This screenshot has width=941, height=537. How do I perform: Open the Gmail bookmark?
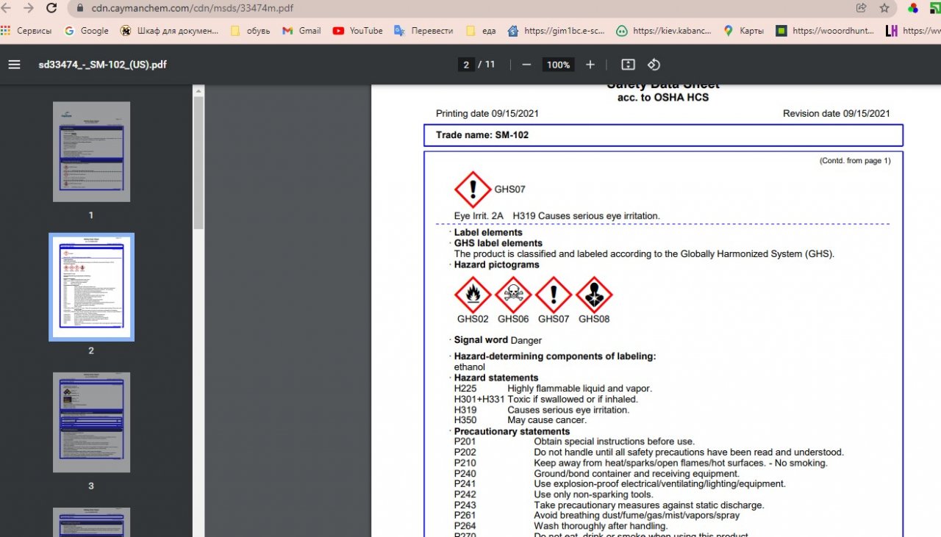pos(302,31)
